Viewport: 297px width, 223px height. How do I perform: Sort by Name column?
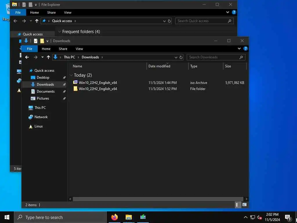(77, 66)
